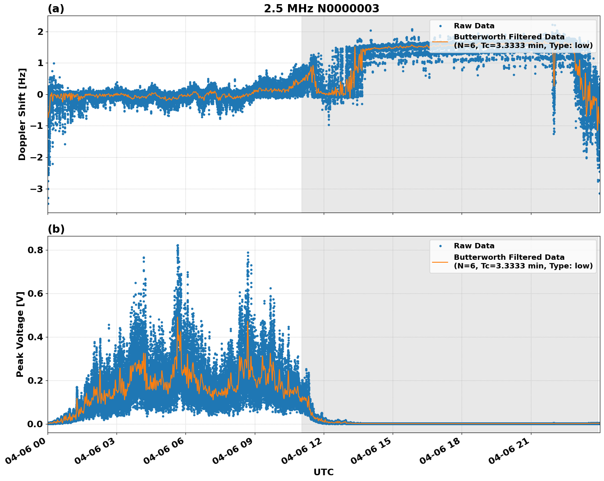Select the plot title 2.5 MHz N0000003

pyautogui.click(x=323, y=8)
